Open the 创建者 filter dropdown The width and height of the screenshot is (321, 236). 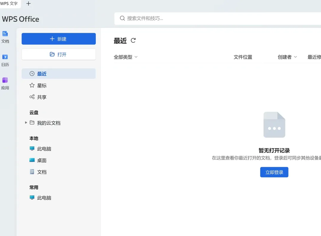pos(287,57)
